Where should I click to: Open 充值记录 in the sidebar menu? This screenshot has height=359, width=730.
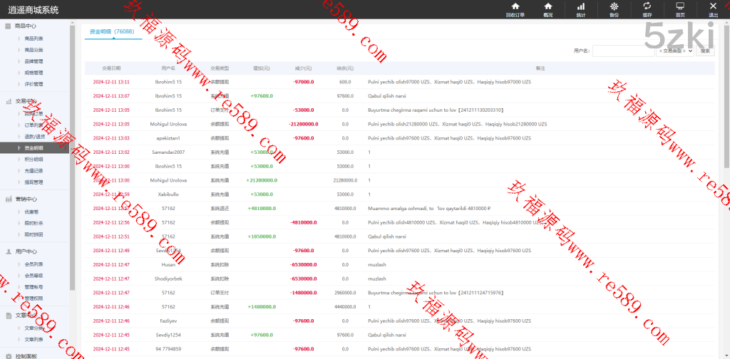(34, 171)
